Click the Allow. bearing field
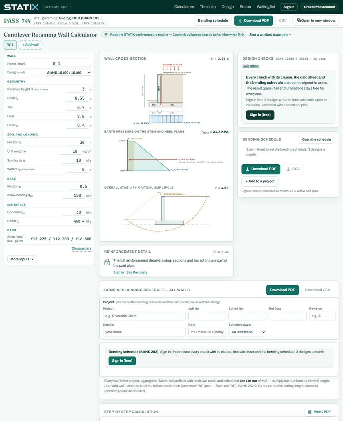Image resolution: width=343 pixels, height=421 pixels. pos(73,195)
